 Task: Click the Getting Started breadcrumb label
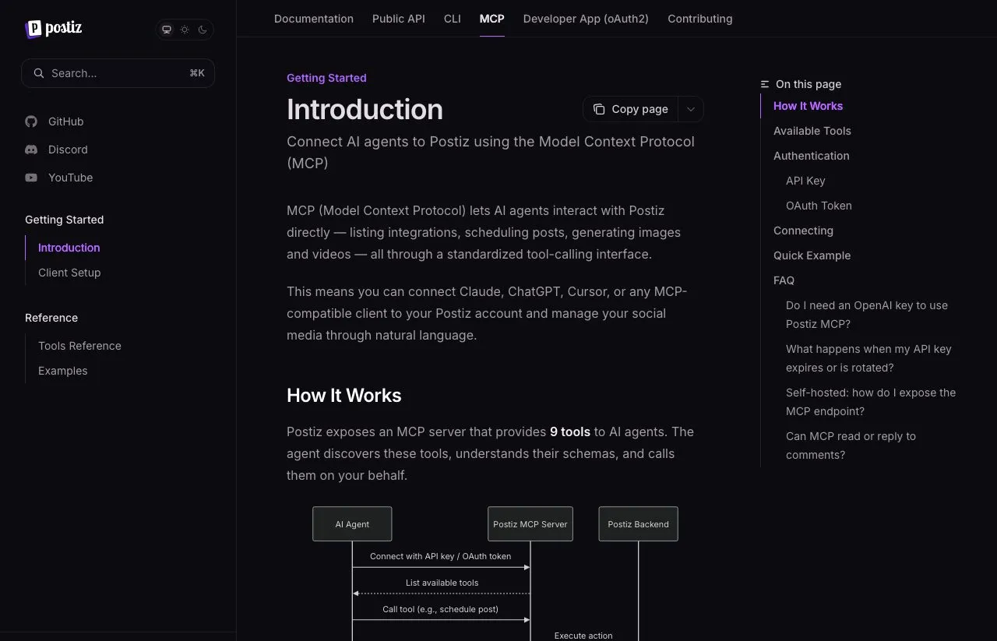pos(326,78)
